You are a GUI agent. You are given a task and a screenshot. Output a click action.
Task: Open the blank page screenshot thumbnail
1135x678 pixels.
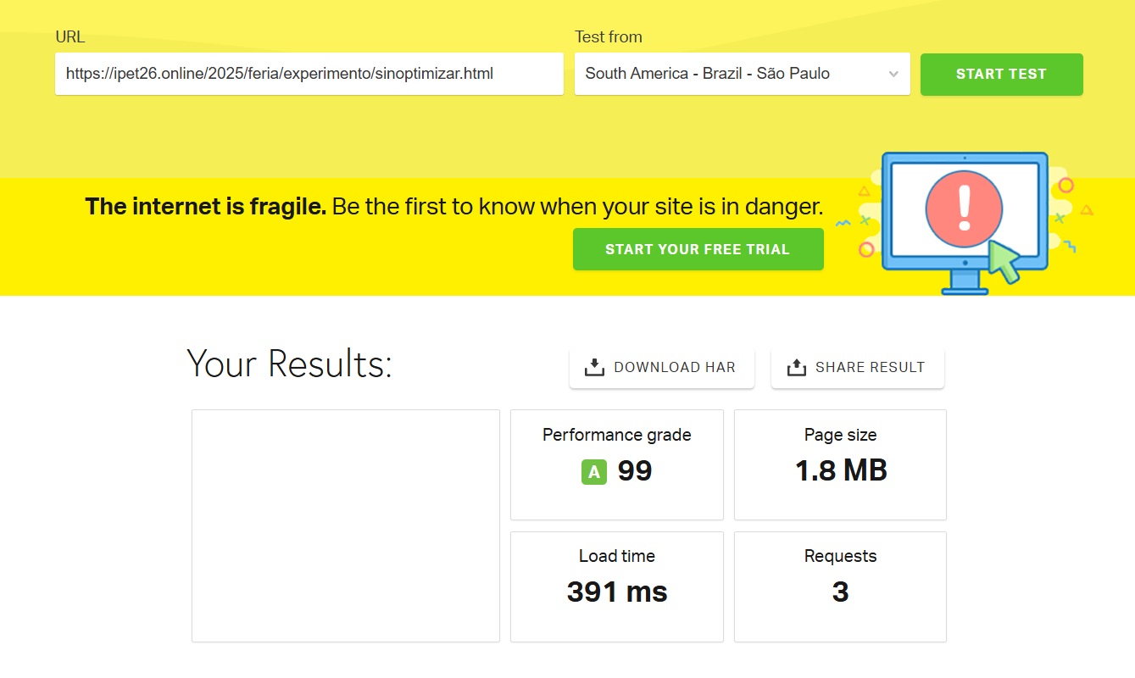click(x=346, y=525)
